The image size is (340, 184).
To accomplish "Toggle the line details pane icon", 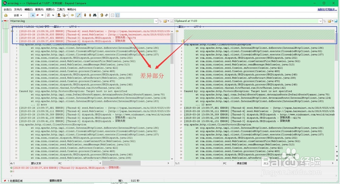I will point(118,15).
